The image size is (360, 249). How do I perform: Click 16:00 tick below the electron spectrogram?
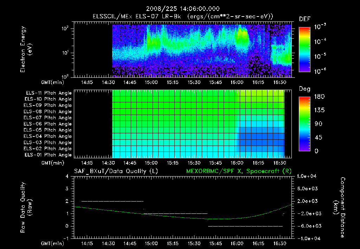pos(237,82)
